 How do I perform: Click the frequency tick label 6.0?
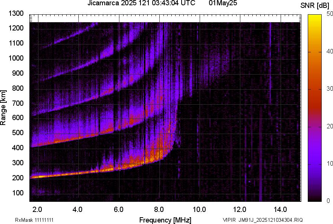[x=119, y=210]
